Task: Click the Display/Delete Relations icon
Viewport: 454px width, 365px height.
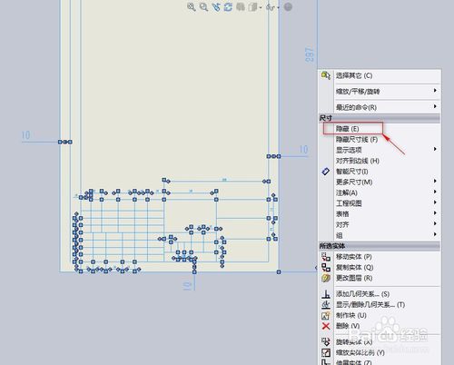Action: point(326,304)
